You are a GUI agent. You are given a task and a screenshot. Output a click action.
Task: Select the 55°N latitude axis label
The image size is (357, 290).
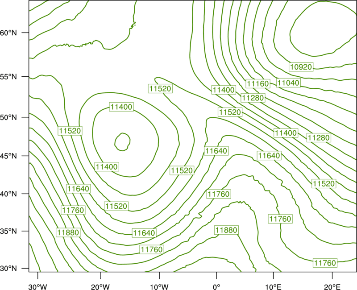click(8, 77)
